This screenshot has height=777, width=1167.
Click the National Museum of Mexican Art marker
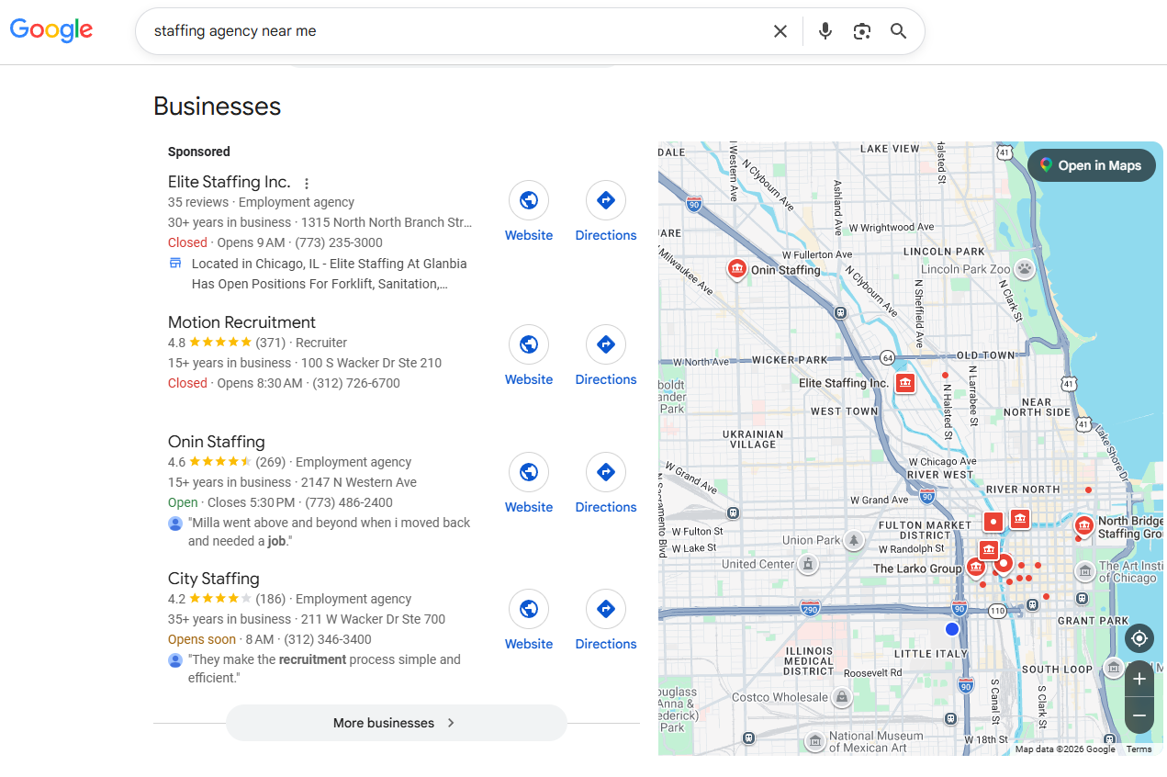815,740
